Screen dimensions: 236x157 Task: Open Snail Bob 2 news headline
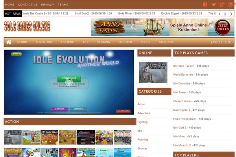pos(93,13)
